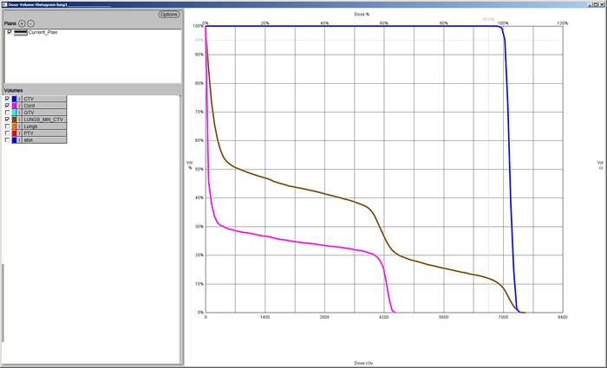Enable the Lungs volume checkbox
This screenshot has height=368, width=607.
[8, 126]
